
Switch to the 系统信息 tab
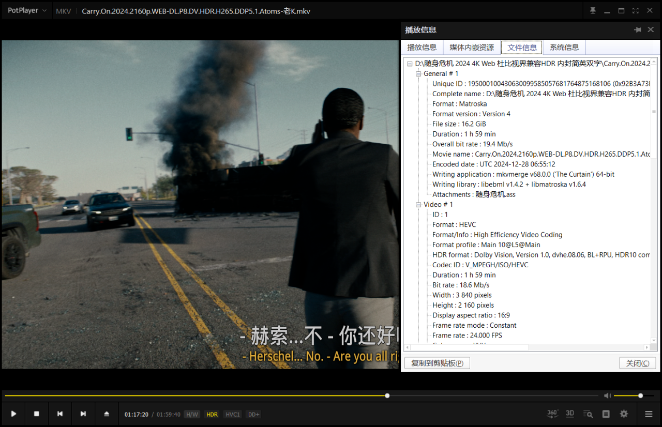[564, 48]
